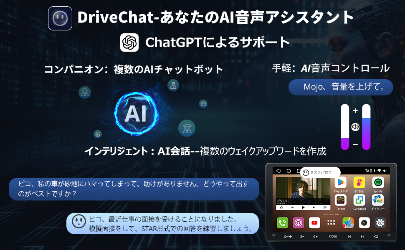Open the camera app in the dock
This screenshot has width=405, height=250.
pos(364,222)
